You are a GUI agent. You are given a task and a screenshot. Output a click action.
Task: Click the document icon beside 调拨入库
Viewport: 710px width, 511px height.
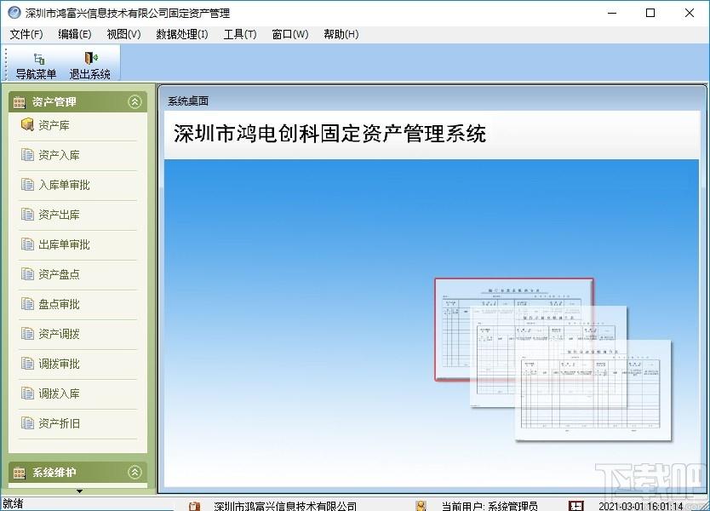click(x=27, y=393)
